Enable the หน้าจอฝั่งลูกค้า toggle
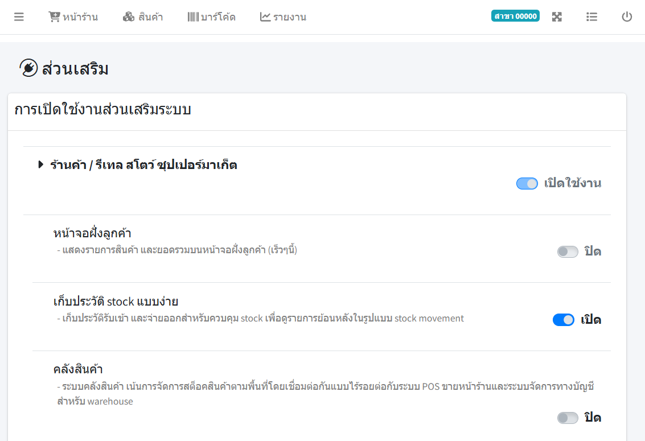This screenshot has width=645, height=441. [568, 251]
